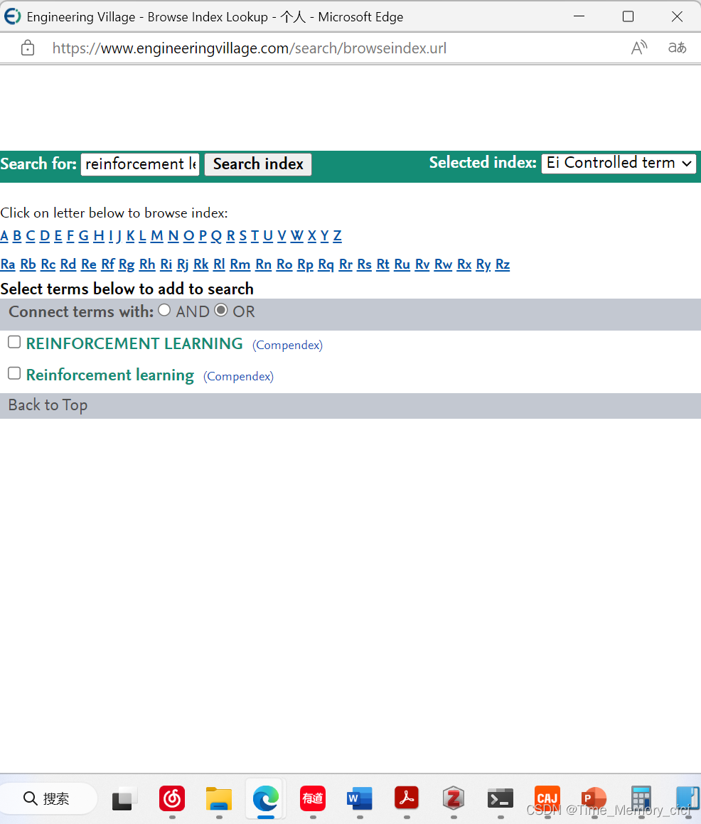The image size is (701, 824).
Task: Open NetEase Cloud Music from taskbar
Action: coord(172,799)
